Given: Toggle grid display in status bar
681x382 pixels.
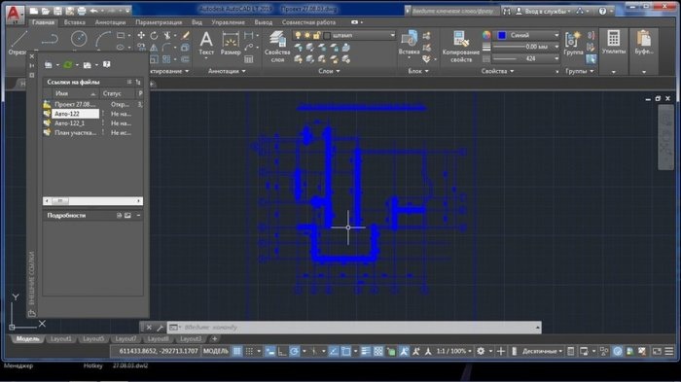Looking at the screenshot, I should (237, 351).
